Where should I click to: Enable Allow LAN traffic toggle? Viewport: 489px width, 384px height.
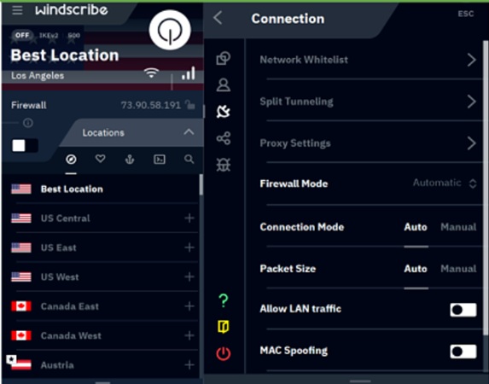click(x=463, y=310)
